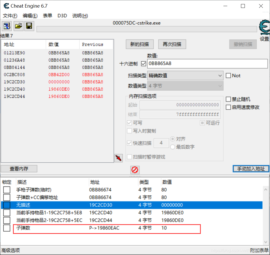
Task: Select result address 0BB84144
Action: pyautogui.click(x=15, y=67)
